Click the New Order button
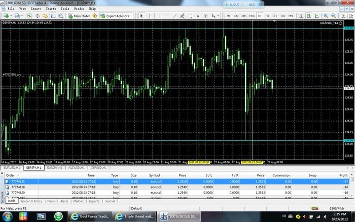Screen dimensions: 355x222 click(x=79, y=16)
